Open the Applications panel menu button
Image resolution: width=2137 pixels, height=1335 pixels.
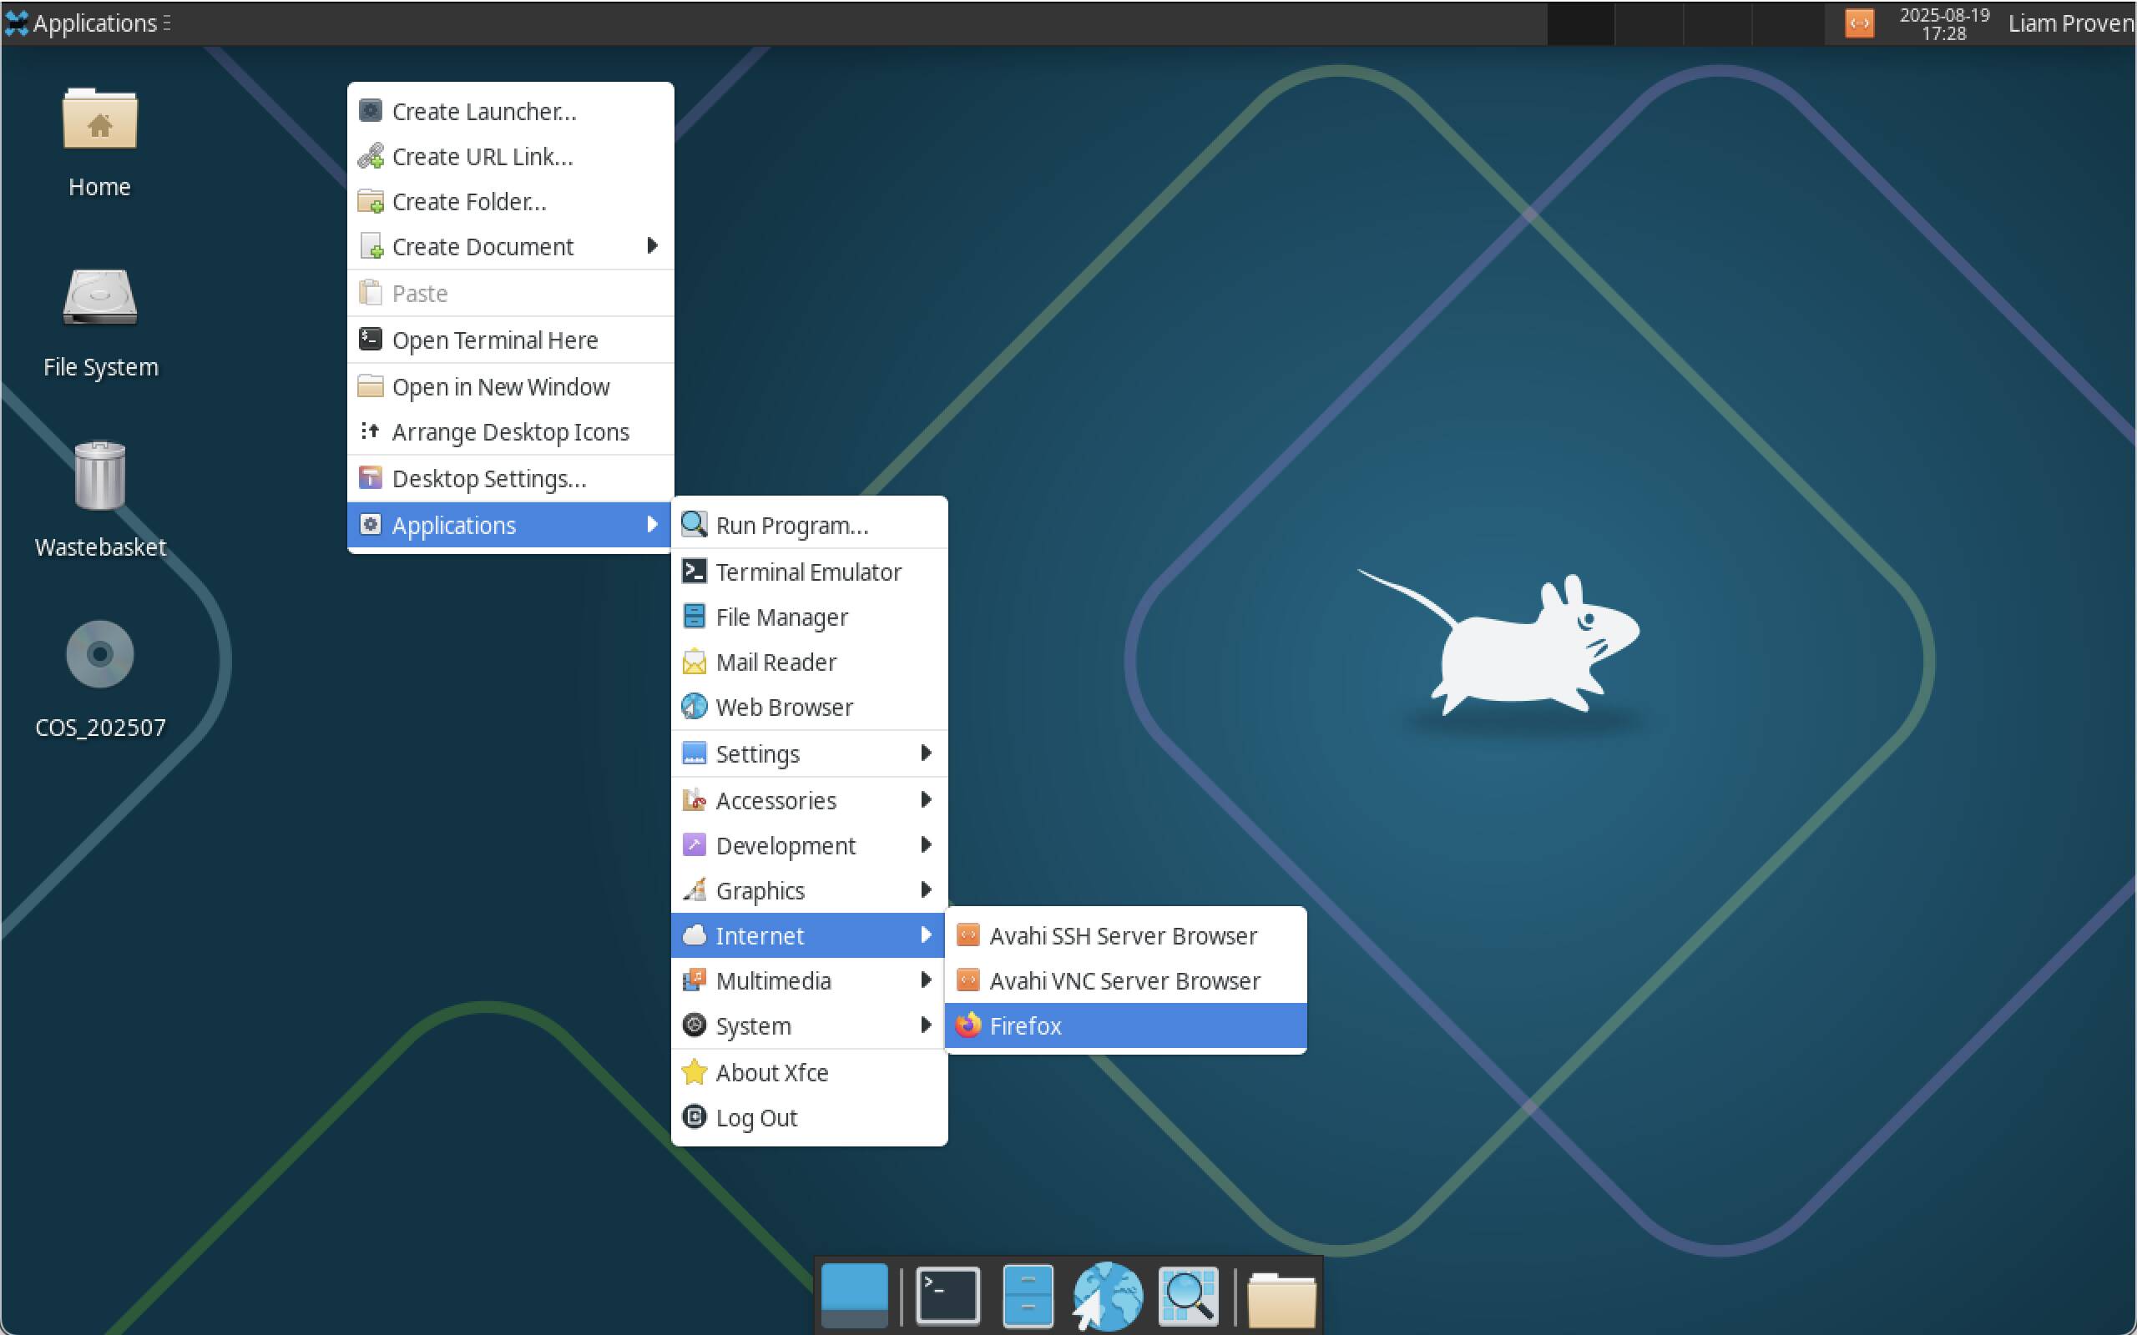pos(87,23)
